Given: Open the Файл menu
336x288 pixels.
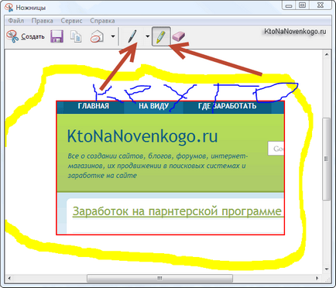Looking at the screenshot, I should 16,21.
